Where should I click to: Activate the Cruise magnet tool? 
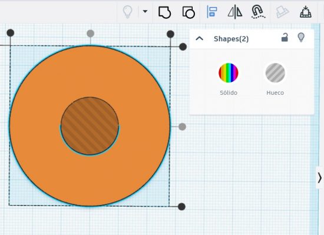(x=258, y=12)
